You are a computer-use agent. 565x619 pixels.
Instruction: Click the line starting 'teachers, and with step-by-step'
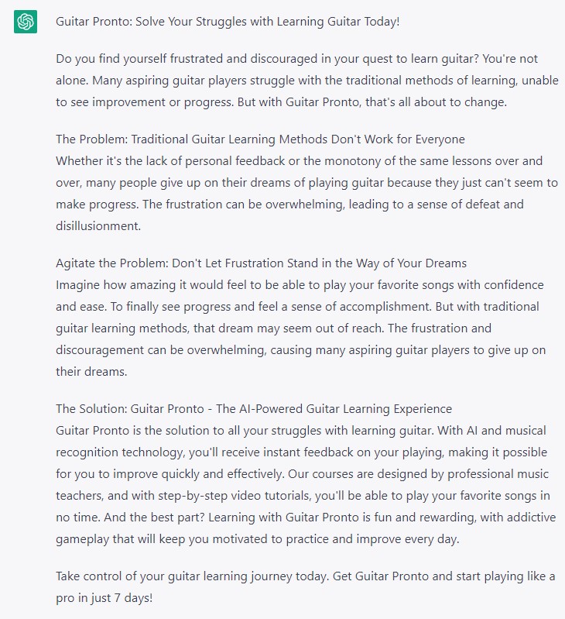303,496
